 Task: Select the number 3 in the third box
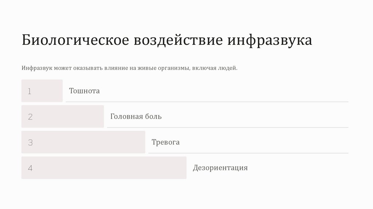(30, 143)
